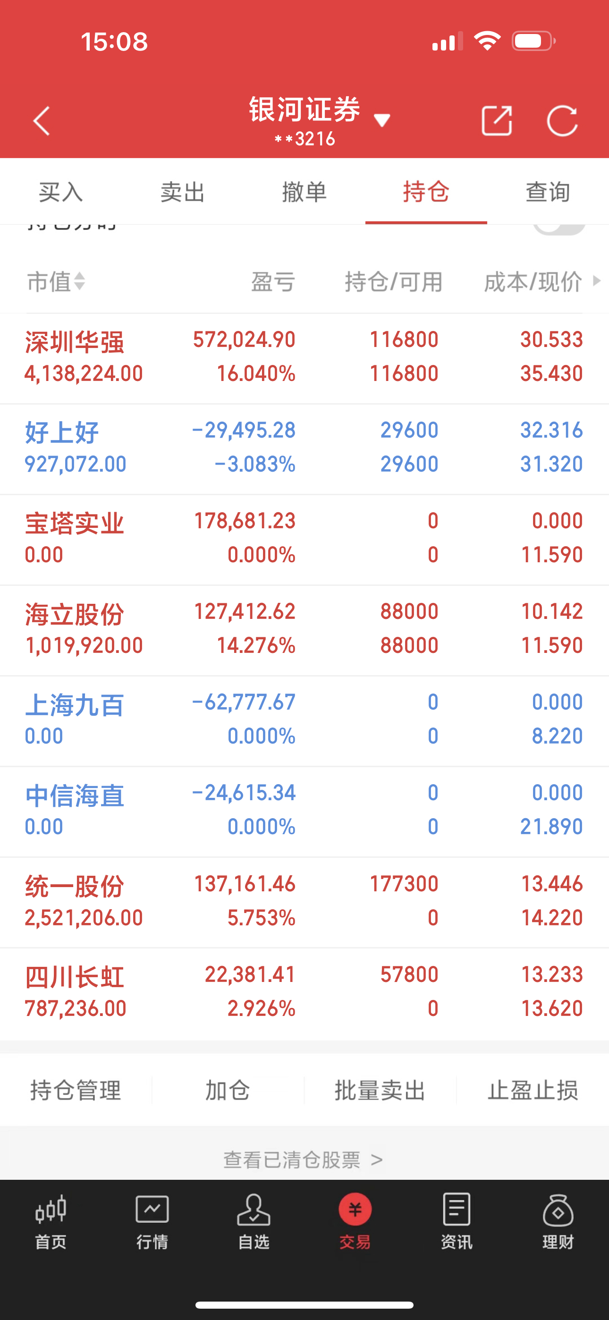Open 持仓管理 option
Viewport: 609px width, 1320px height.
click(76, 1090)
